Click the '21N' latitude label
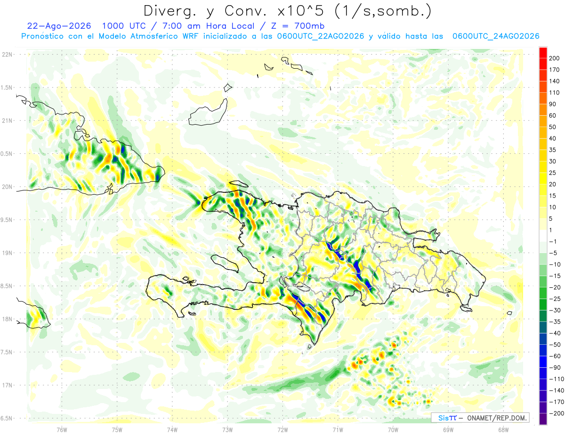This screenshot has height=436, width=565. coord(7,121)
